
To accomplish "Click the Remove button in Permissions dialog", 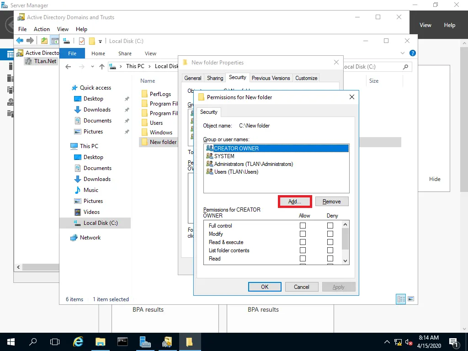I will [332, 202].
